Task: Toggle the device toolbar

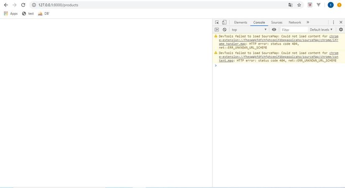Action: (x=224, y=22)
